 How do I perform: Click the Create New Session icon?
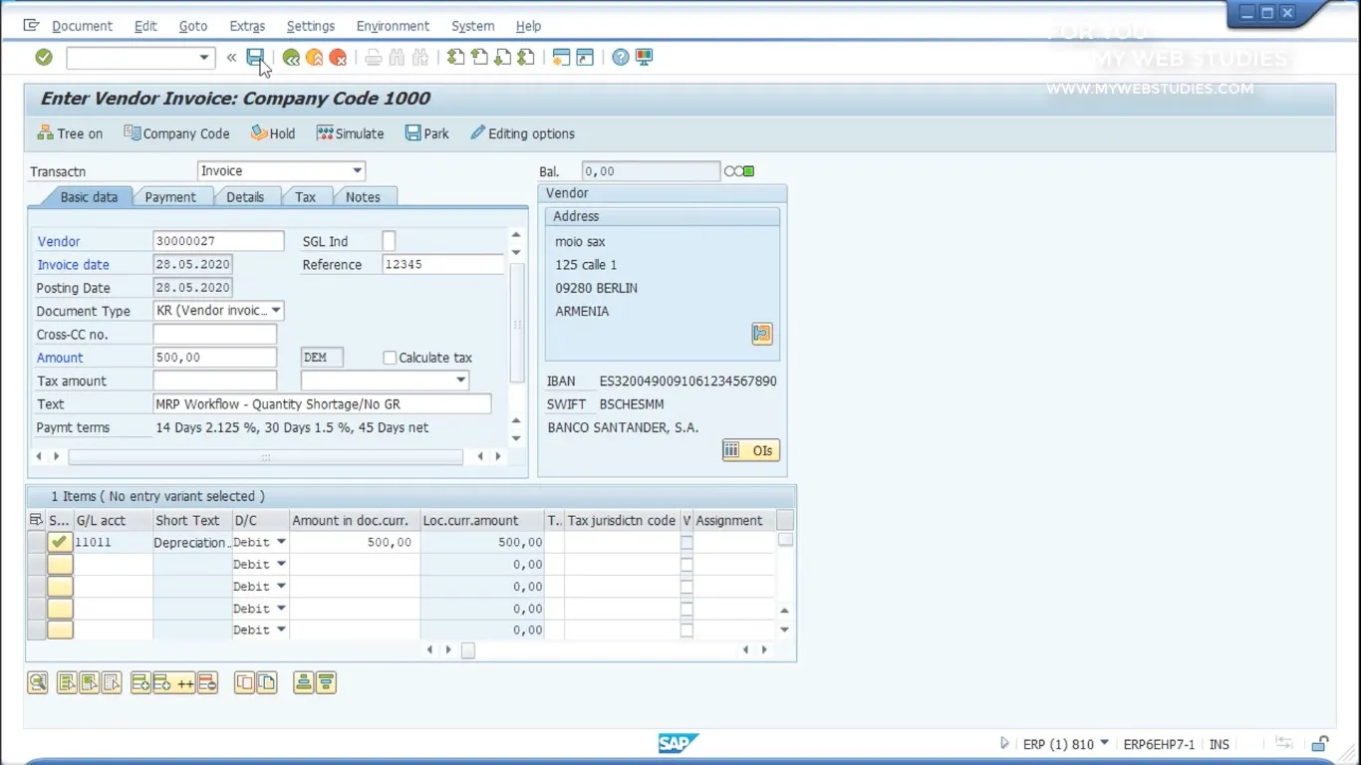[x=562, y=58]
